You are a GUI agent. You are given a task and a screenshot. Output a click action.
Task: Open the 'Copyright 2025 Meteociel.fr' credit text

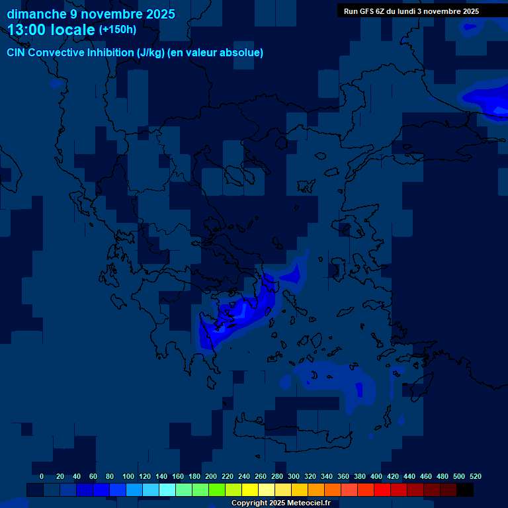tap(280, 503)
